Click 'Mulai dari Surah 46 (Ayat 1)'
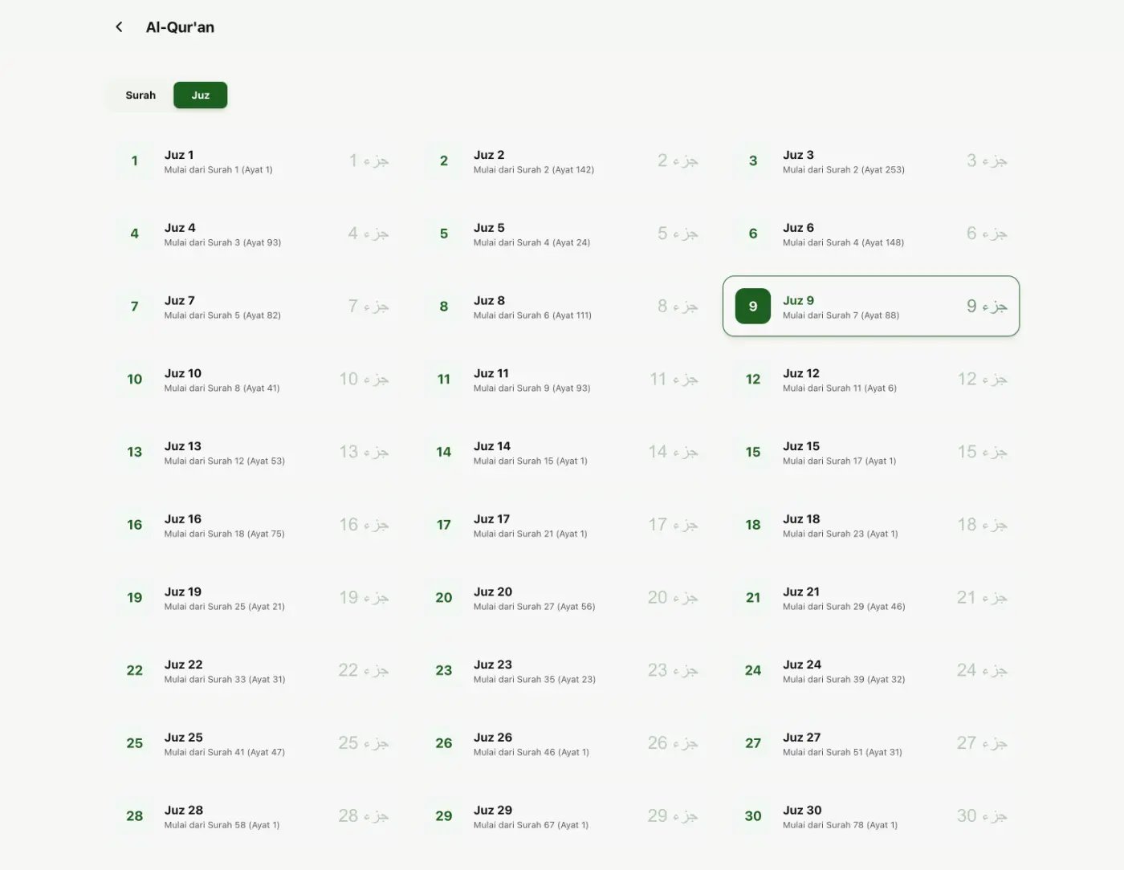 point(531,753)
